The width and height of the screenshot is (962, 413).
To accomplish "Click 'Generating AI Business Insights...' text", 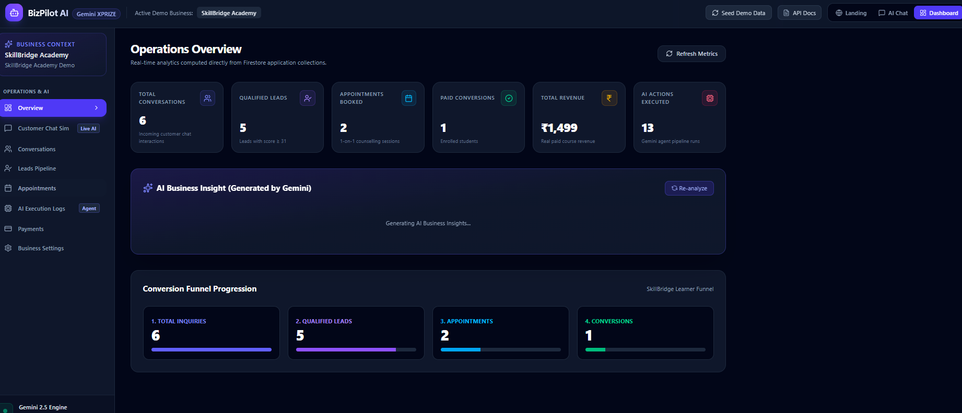I will pyautogui.click(x=428, y=223).
